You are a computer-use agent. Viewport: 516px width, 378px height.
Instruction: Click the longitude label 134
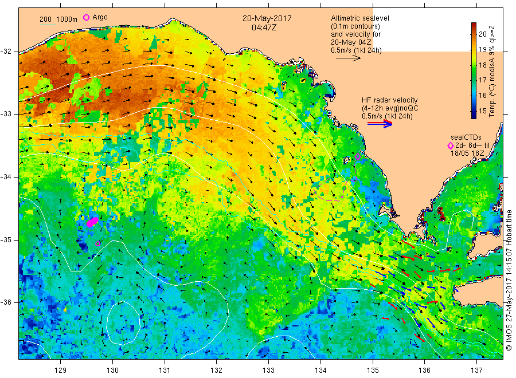(x=320, y=371)
